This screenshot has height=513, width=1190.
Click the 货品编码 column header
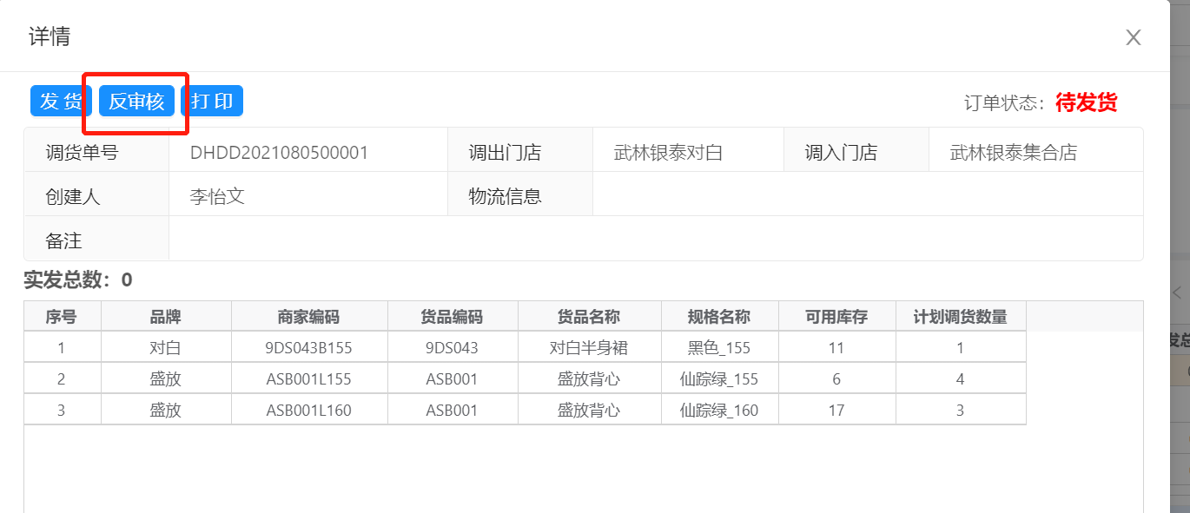click(x=452, y=317)
